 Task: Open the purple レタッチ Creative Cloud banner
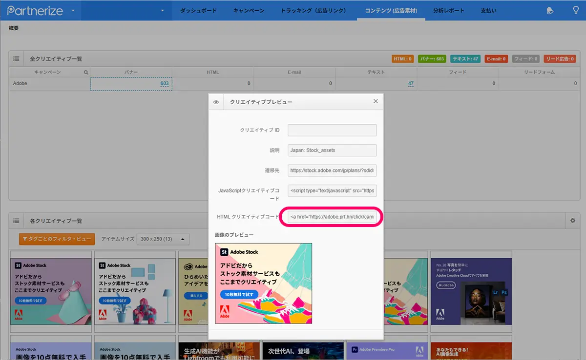pos(471,291)
